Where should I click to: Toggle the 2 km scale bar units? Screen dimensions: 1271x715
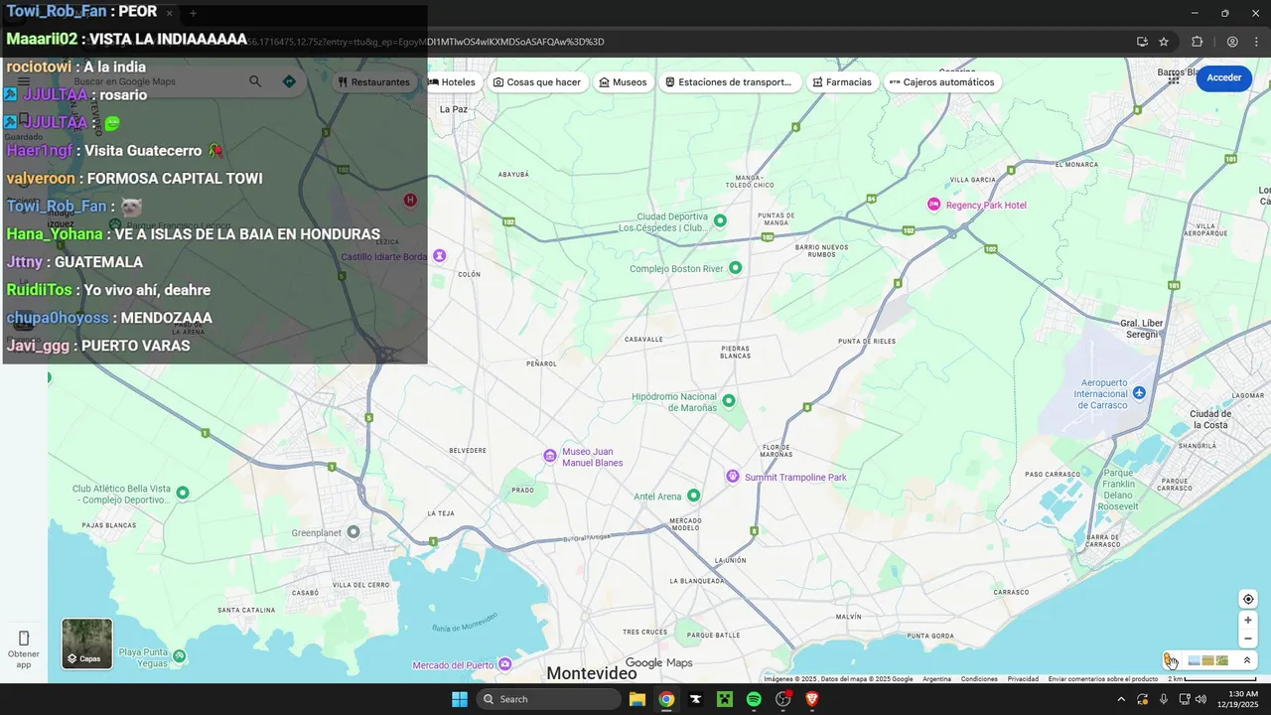tap(1212, 679)
